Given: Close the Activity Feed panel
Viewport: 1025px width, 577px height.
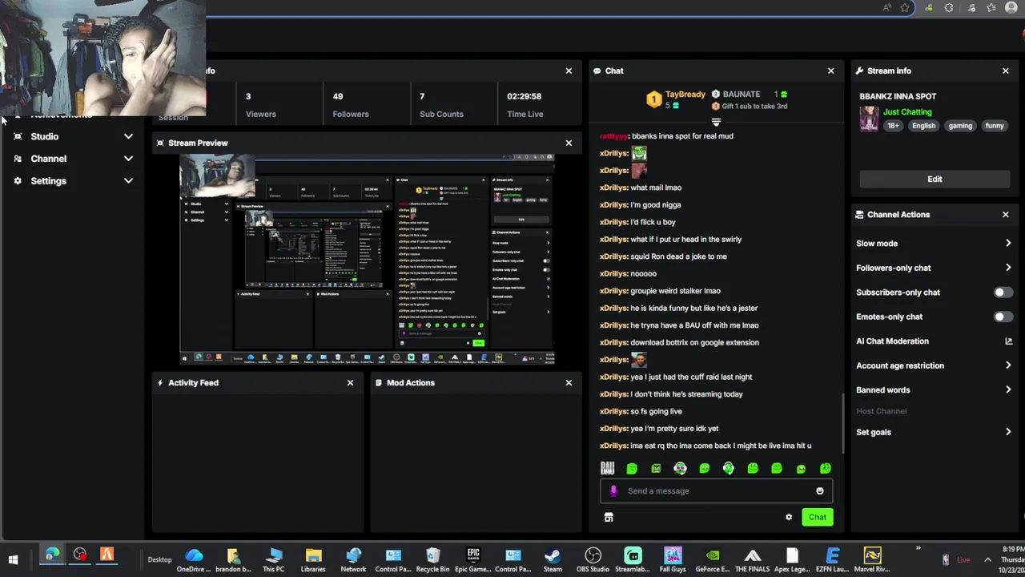Looking at the screenshot, I should [350, 383].
